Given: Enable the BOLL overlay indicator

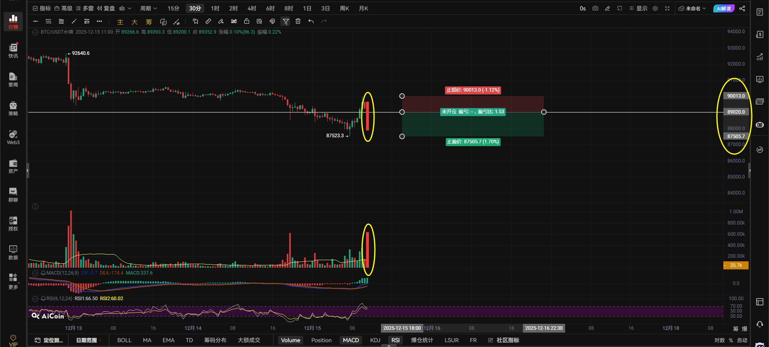Looking at the screenshot, I should pos(124,340).
